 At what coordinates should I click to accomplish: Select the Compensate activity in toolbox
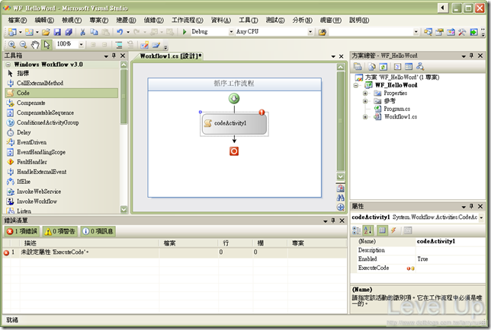(x=62, y=103)
